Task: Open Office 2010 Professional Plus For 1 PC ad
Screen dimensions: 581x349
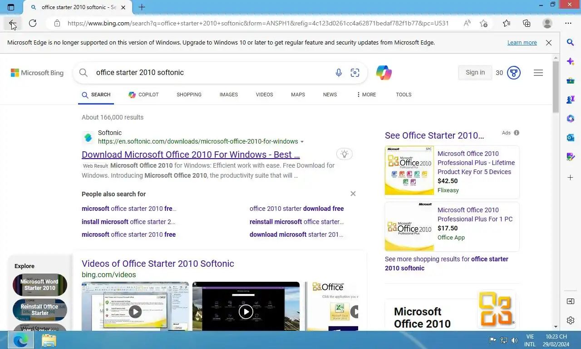Action: [x=475, y=214]
